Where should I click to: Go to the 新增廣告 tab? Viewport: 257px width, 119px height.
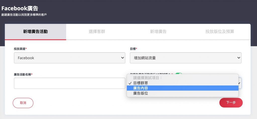158,32
